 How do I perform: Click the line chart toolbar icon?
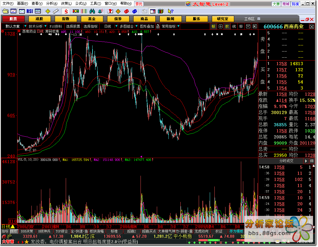pyautogui.click(x=13, y=11)
